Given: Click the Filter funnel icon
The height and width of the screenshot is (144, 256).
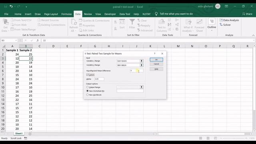Looking at the screenshot, I should click(x=132, y=24).
